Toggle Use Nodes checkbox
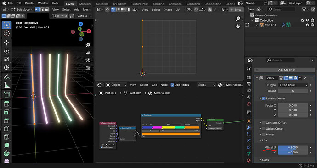The height and width of the screenshot is (168, 317). click(172, 85)
